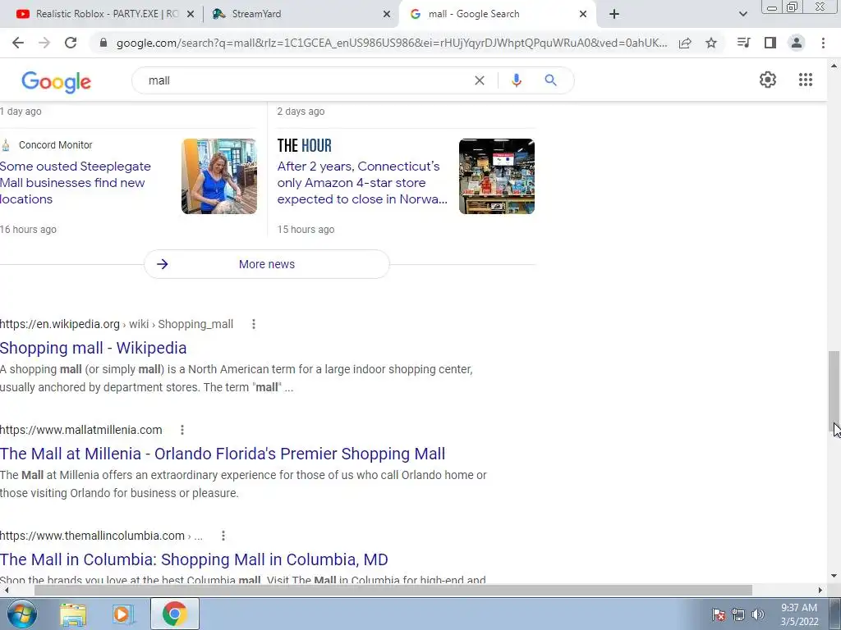Viewport: 841px width, 630px height.
Task: Click the Chrome taskbar icon
Action: 175,614
